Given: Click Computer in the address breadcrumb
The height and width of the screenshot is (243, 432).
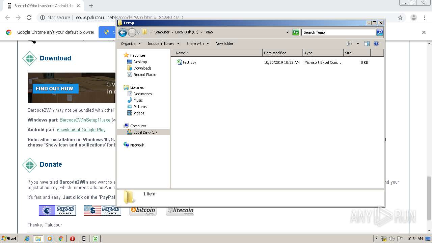Looking at the screenshot, I should (x=161, y=32).
